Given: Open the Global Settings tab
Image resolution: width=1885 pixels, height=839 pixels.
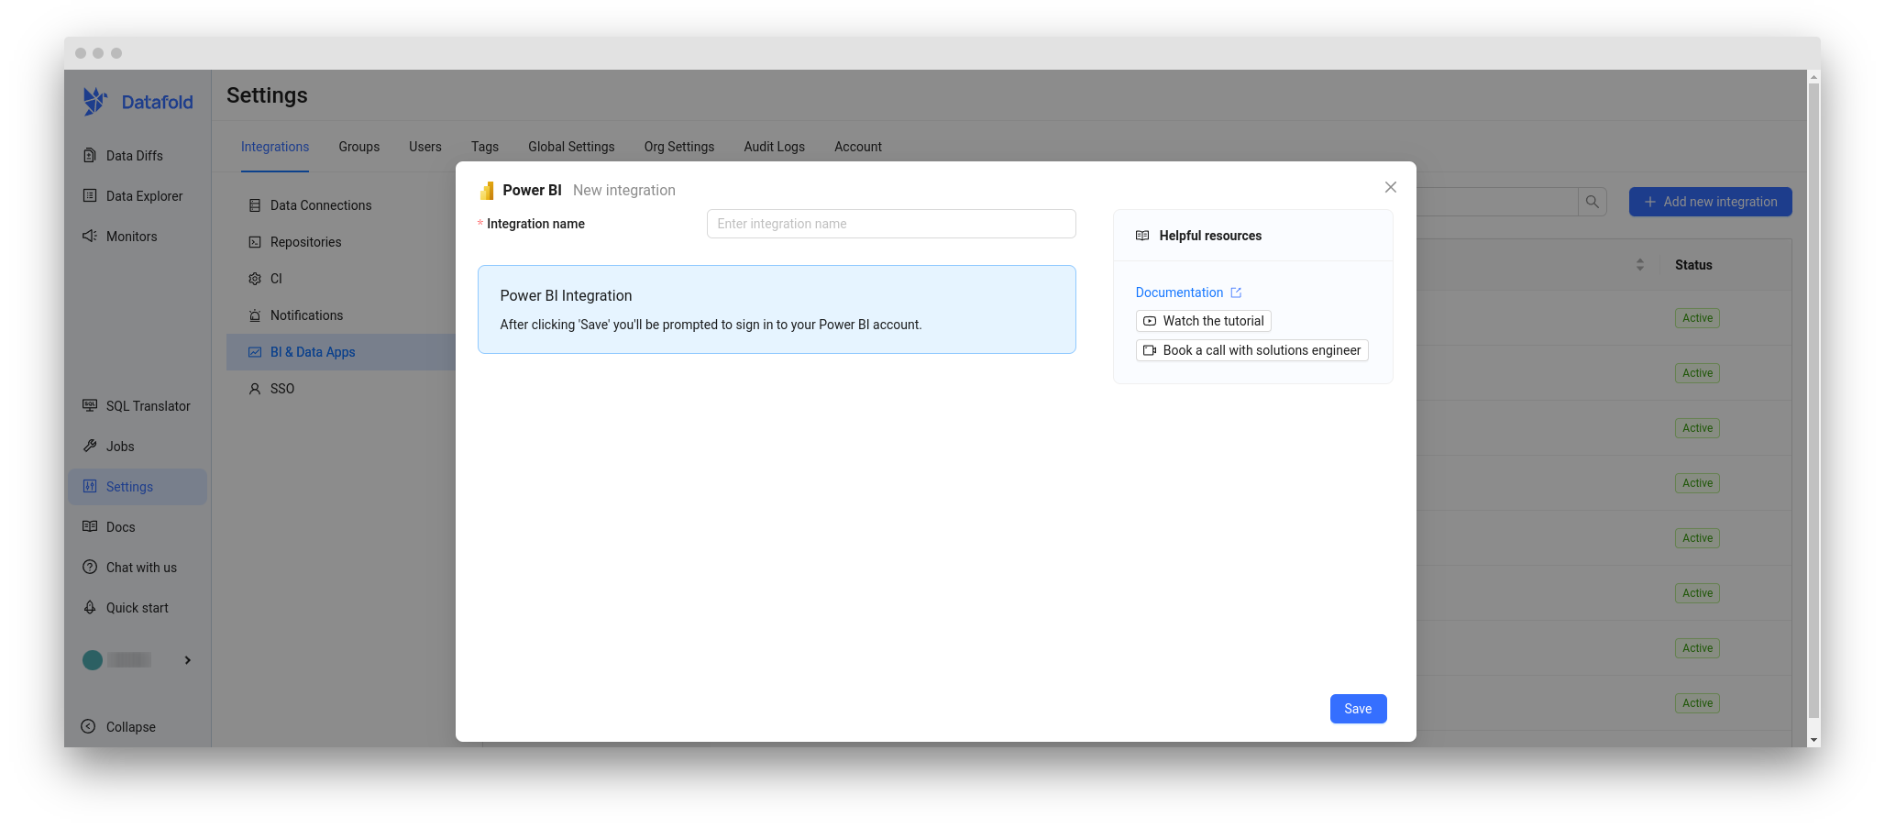Looking at the screenshot, I should click(571, 147).
